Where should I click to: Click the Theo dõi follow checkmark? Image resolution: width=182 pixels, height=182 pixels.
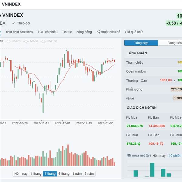pos(14,23)
